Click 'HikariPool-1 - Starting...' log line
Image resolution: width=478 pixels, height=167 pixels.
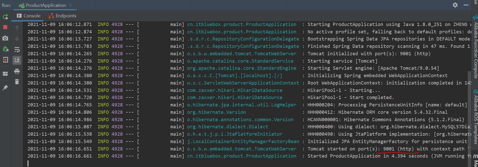(344, 90)
